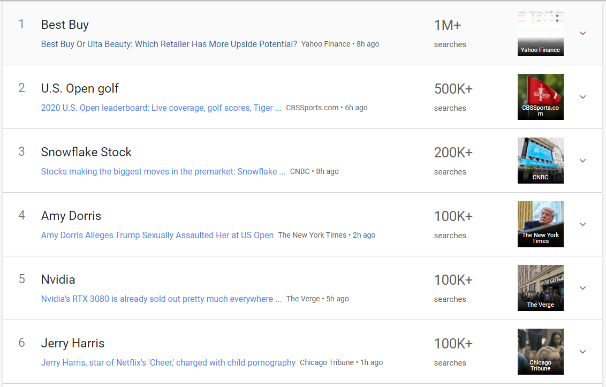Viewport: 606px width, 387px height.
Task: Expand the Amy Dorris row chevron
Action: click(583, 224)
